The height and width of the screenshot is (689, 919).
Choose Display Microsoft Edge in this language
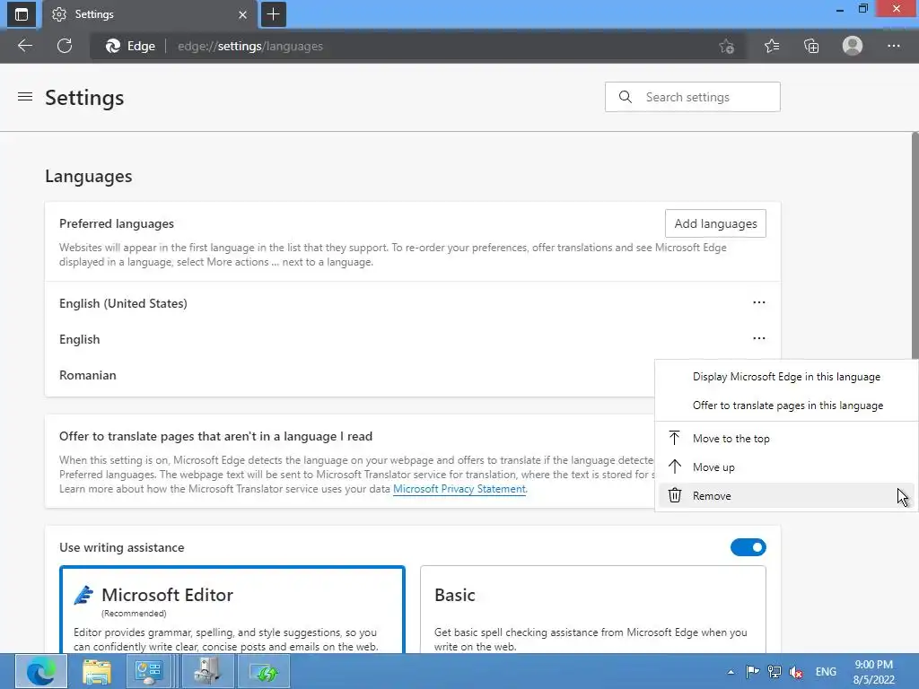pyautogui.click(x=786, y=377)
